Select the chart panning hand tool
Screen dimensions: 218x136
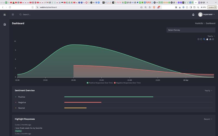(207, 39)
